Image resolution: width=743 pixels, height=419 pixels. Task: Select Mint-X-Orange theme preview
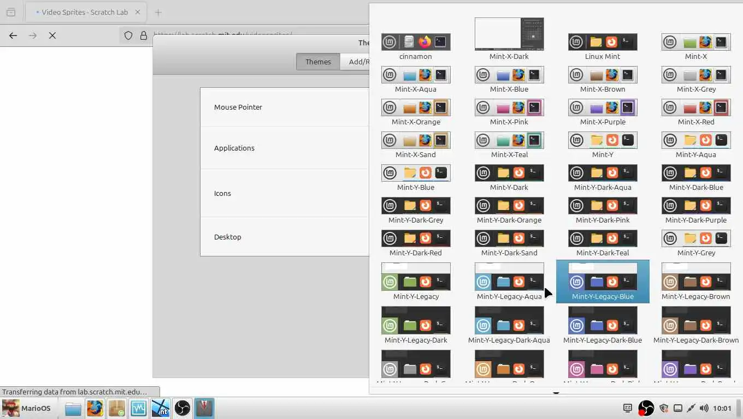click(416, 107)
